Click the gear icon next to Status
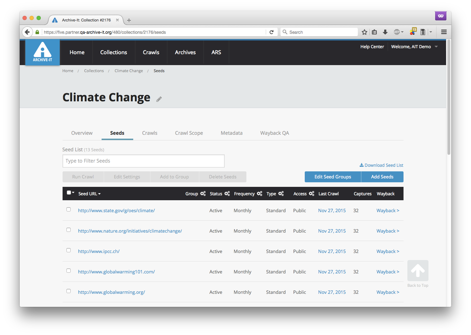Viewport: 471px width, 335px height. click(227, 194)
